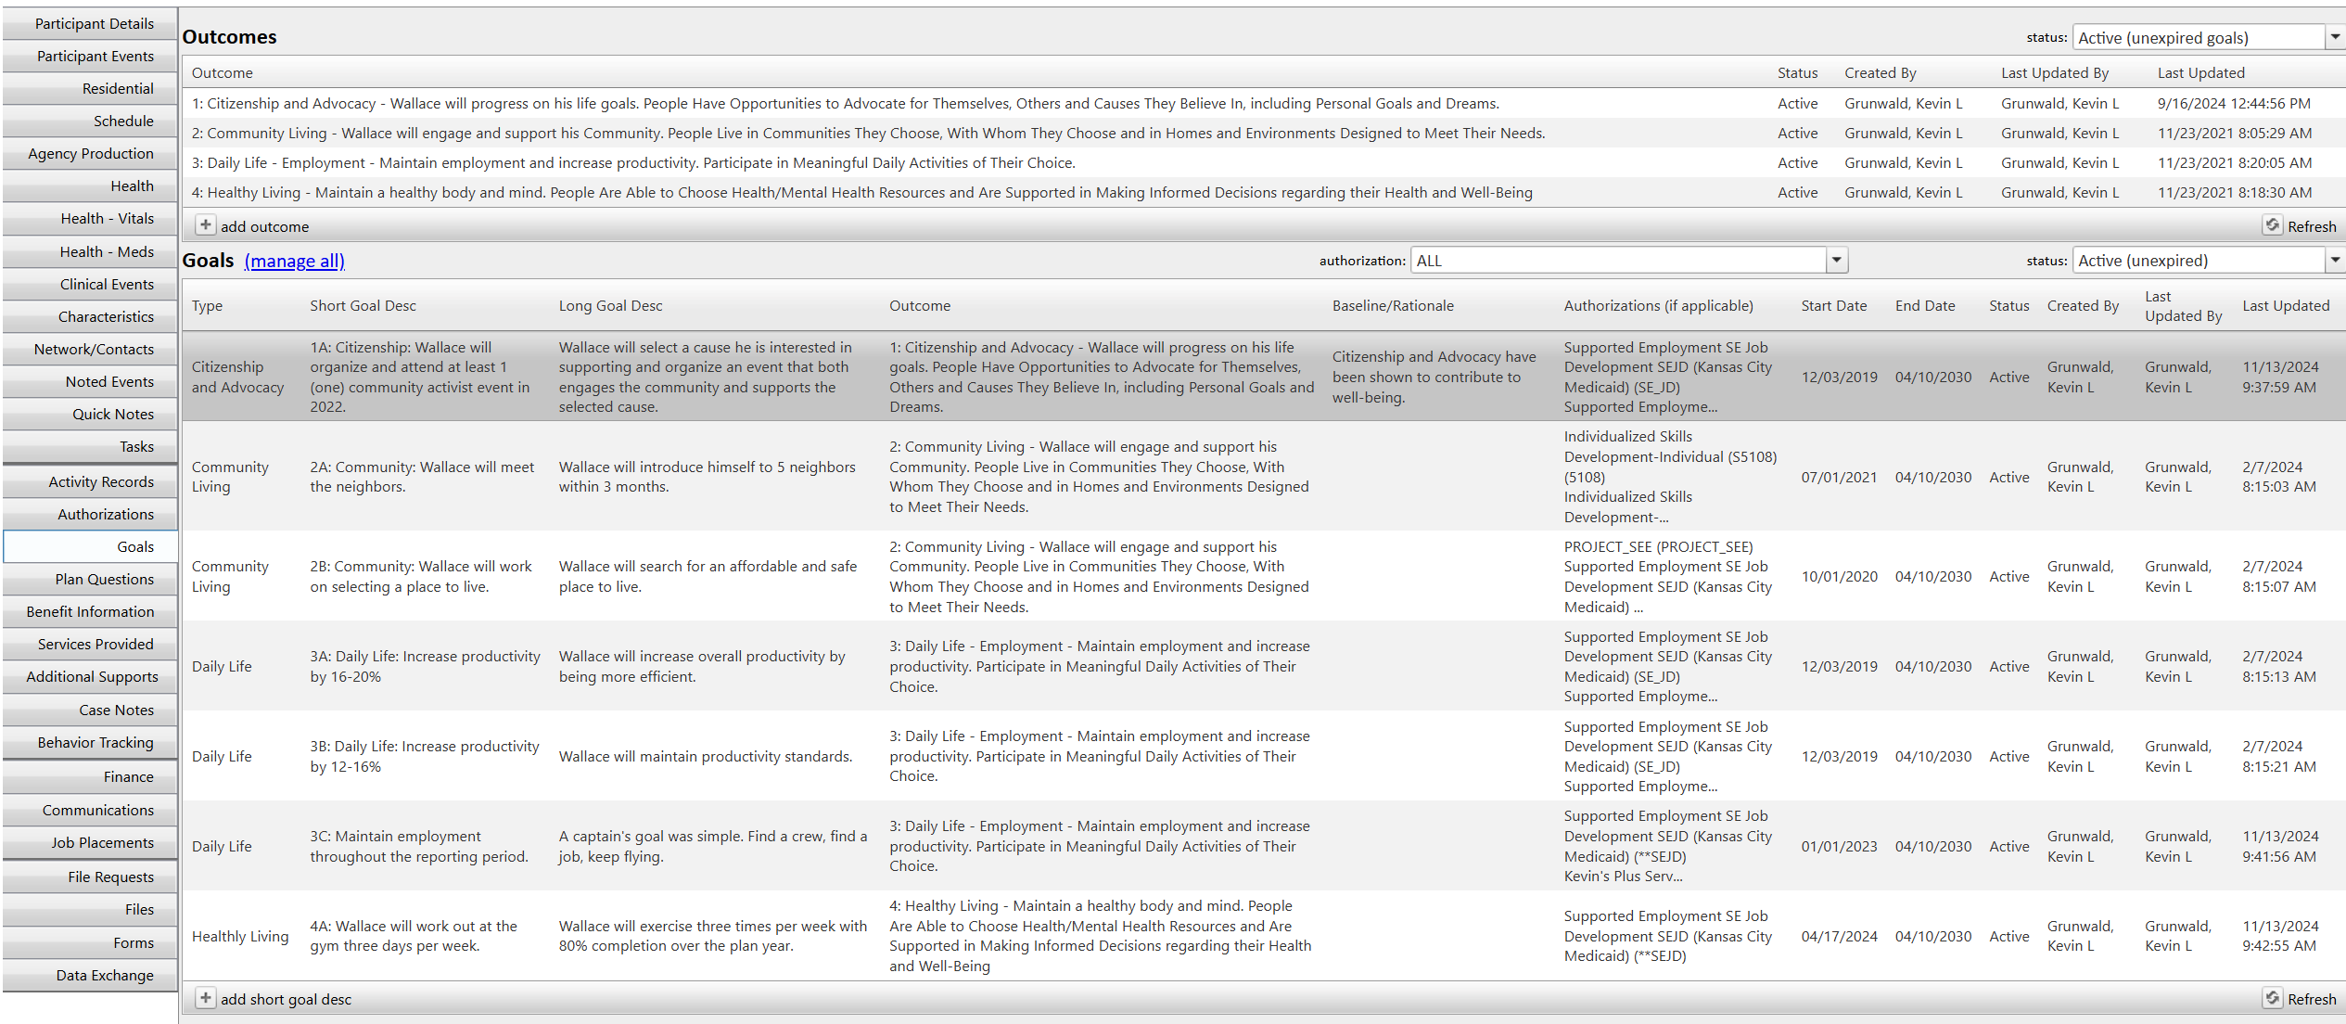The image size is (2346, 1024).
Task: Open the Goals status dropdown arrow
Action: pyautogui.click(x=2335, y=261)
